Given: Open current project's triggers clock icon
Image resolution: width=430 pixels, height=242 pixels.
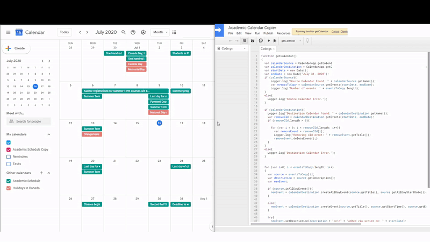Looking at the screenshot, I should coord(261,41).
